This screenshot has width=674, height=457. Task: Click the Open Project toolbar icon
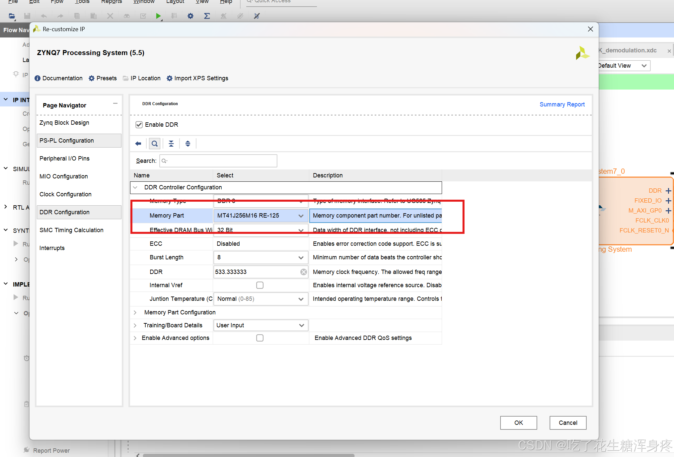tap(12, 16)
